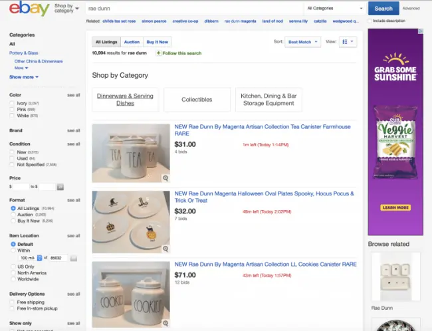Click the blue Search button
Image resolution: width=432 pixels, height=331 pixels.
tap(383, 8)
